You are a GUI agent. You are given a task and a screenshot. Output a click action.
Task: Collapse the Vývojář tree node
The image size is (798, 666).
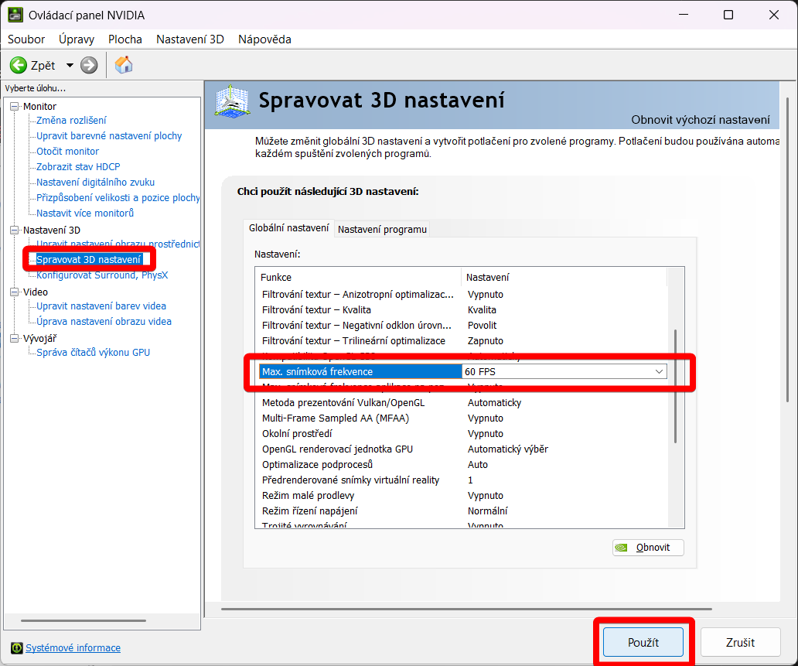(14, 339)
